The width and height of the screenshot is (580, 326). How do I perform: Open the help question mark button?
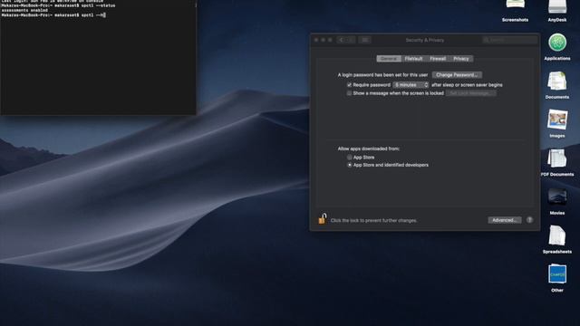pyautogui.click(x=529, y=220)
